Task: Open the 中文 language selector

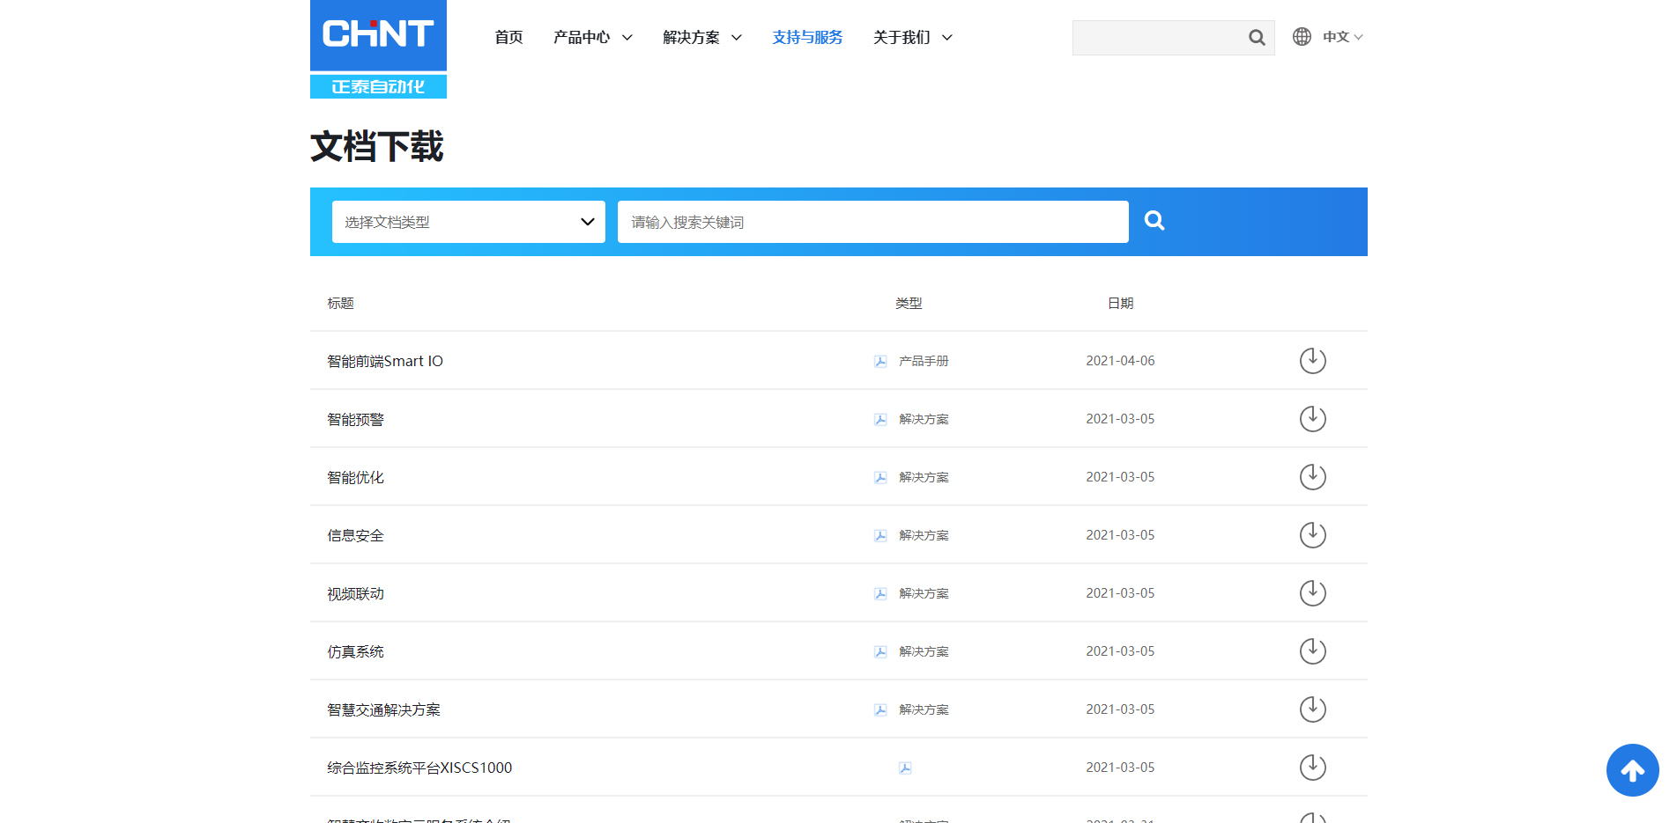Action: click(1342, 37)
